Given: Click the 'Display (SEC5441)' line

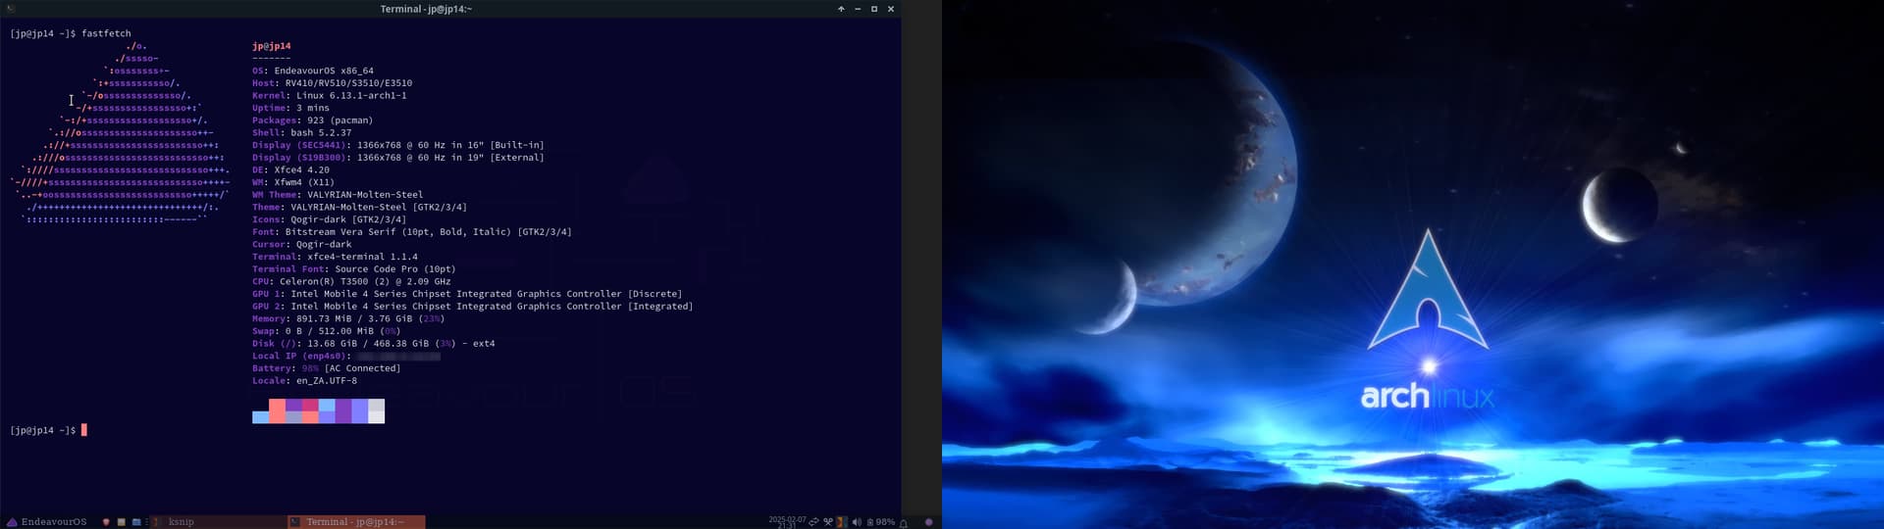Looking at the screenshot, I should 398,145.
